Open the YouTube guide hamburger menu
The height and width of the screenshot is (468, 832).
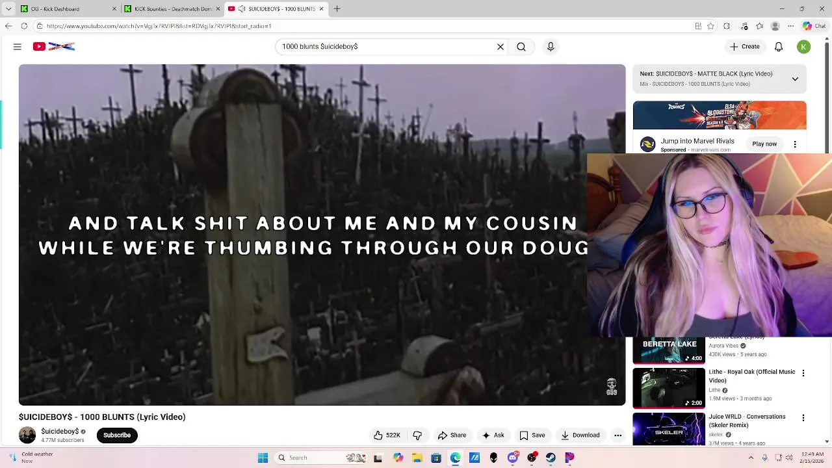coord(18,47)
